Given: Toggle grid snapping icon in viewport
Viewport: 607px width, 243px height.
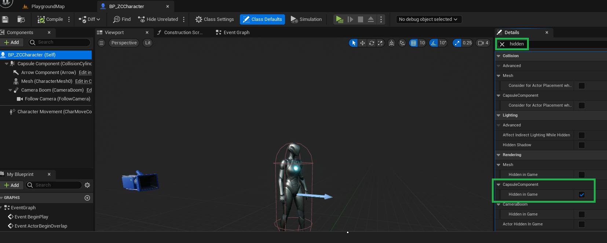Looking at the screenshot, I should [413, 43].
